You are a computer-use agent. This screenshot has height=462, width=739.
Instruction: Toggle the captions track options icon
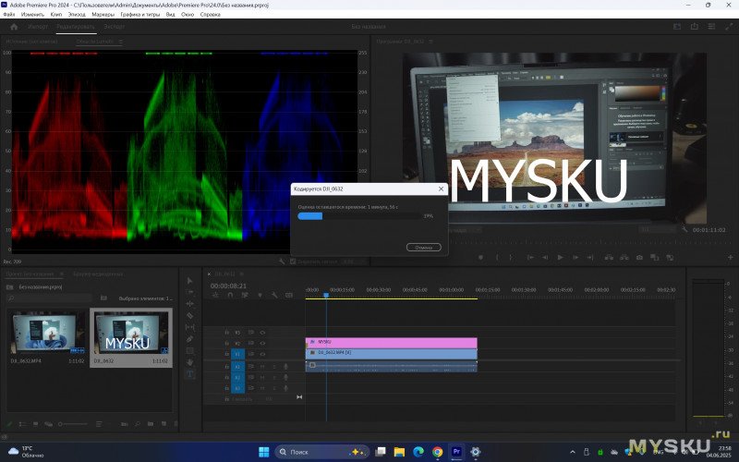(x=289, y=295)
